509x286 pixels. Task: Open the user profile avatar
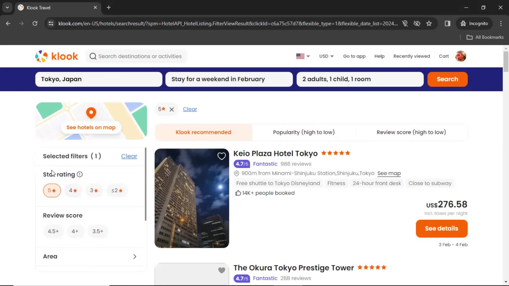point(461,56)
